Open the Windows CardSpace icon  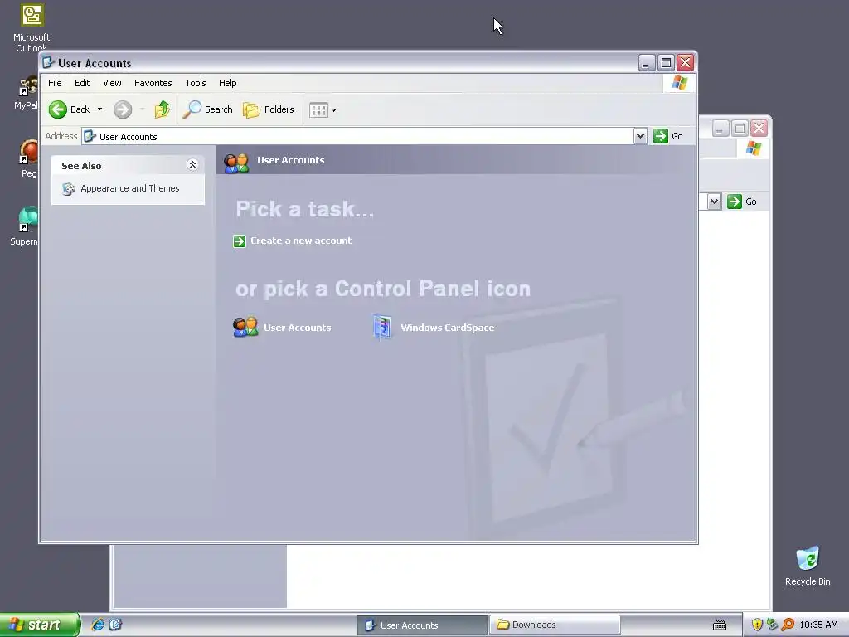point(382,327)
